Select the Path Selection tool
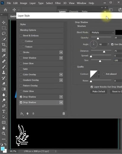Viewport: 122px width, 154px height. point(4,117)
